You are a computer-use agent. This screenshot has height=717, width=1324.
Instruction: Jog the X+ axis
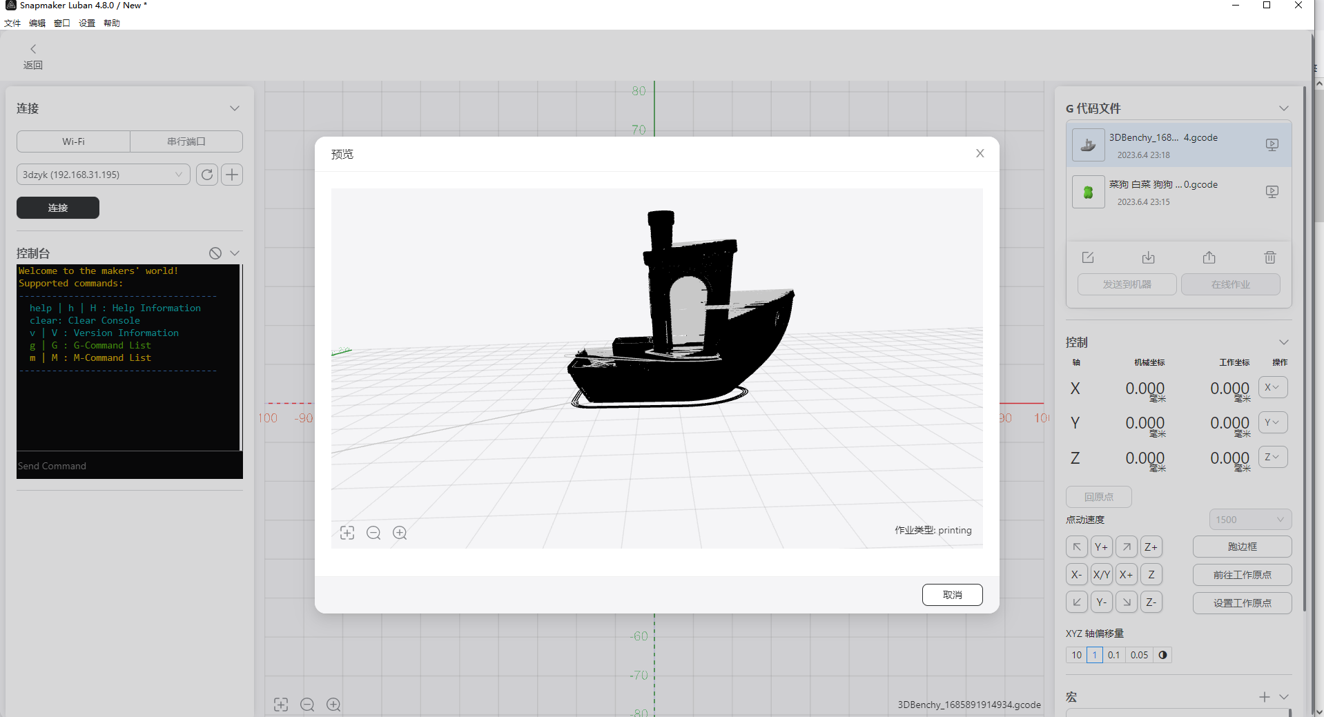1127,574
